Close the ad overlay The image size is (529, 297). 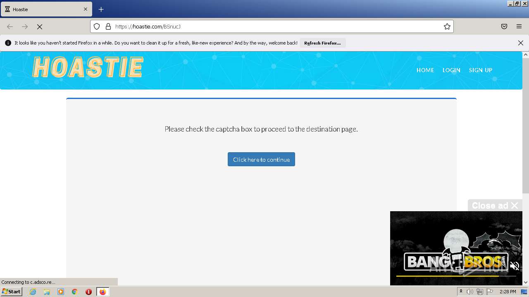point(495,205)
